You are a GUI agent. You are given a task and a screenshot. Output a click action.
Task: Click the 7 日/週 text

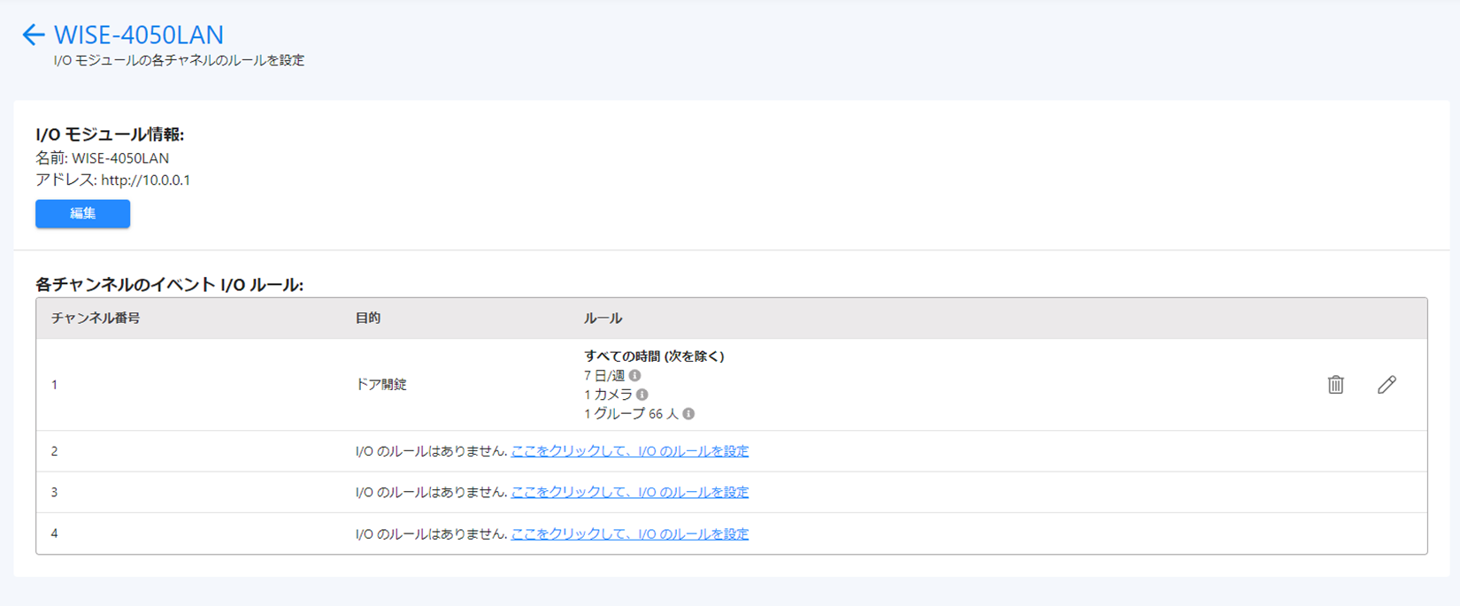click(x=604, y=376)
